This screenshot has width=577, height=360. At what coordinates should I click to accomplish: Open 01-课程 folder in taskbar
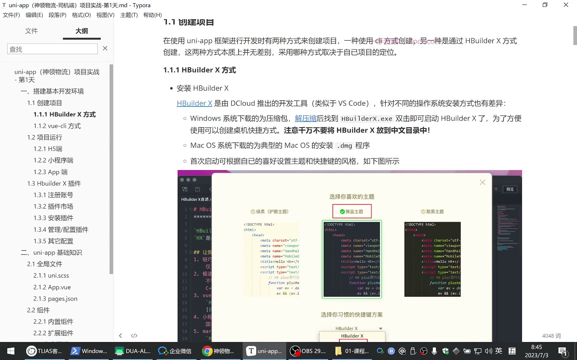pyautogui.click(x=352, y=351)
